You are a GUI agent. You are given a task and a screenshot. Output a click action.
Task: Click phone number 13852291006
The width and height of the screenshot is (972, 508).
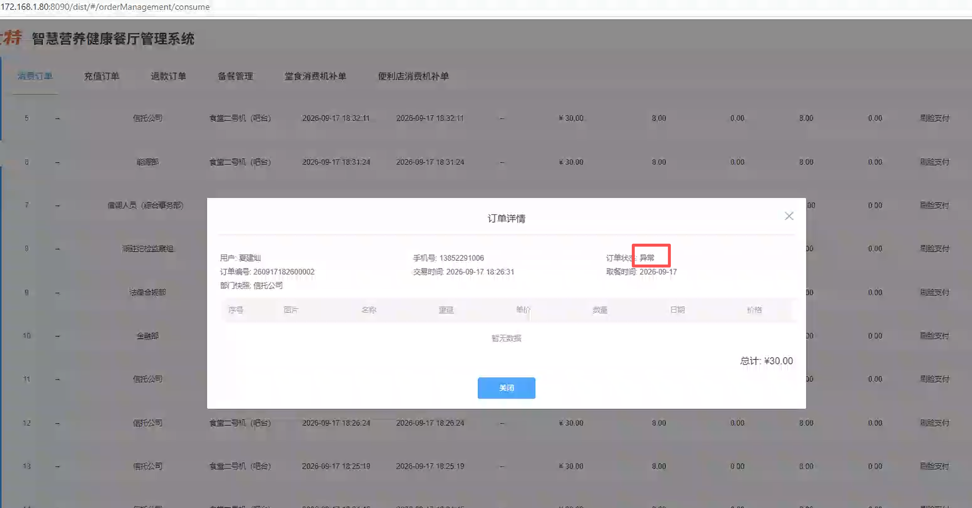pos(461,258)
